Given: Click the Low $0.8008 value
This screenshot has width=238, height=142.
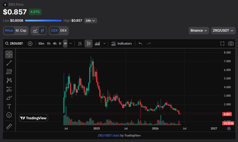Looking at the screenshot, I should [x=16, y=21].
